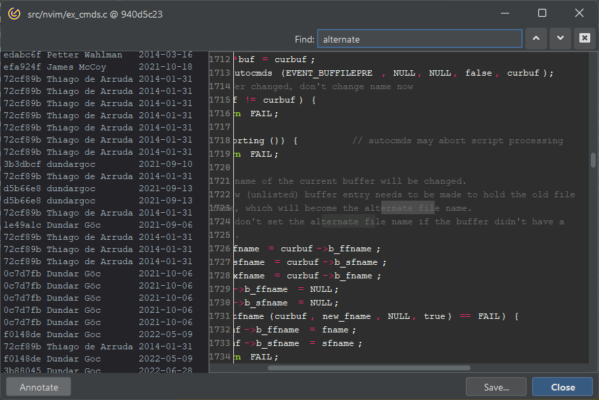This screenshot has height=400, width=599.
Task: Maximize the ex_cmds.c window
Action: point(542,14)
